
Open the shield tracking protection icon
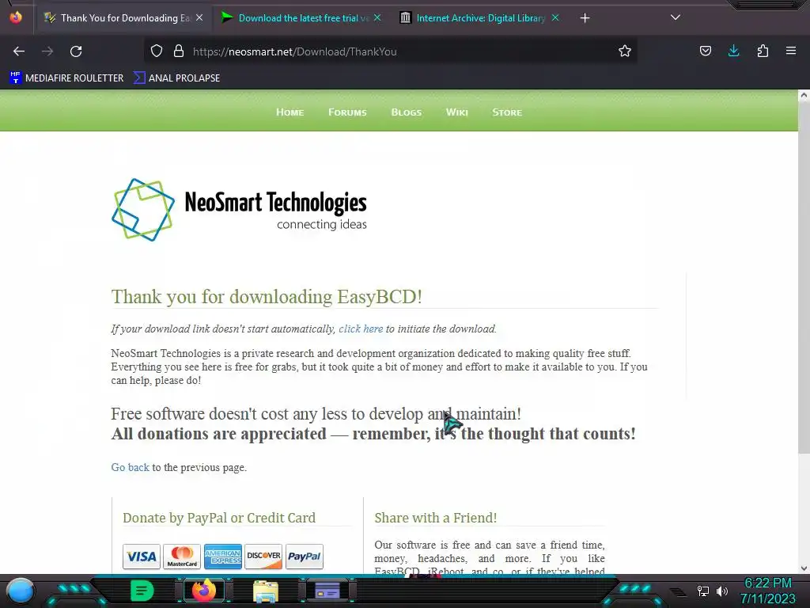point(157,51)
